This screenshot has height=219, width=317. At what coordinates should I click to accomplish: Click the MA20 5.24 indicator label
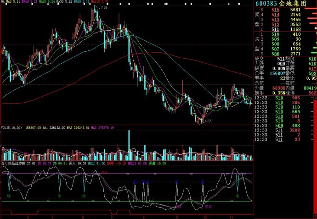[47, 2]
